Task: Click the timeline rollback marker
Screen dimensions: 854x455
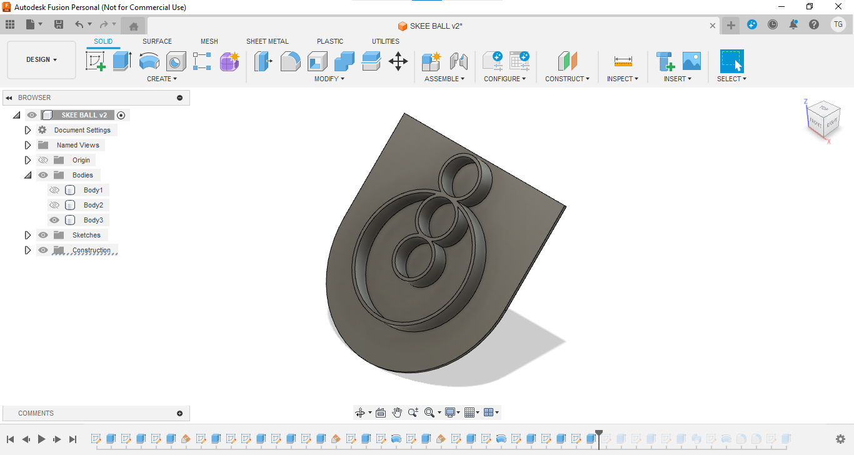Action: (x=599, y=439)
